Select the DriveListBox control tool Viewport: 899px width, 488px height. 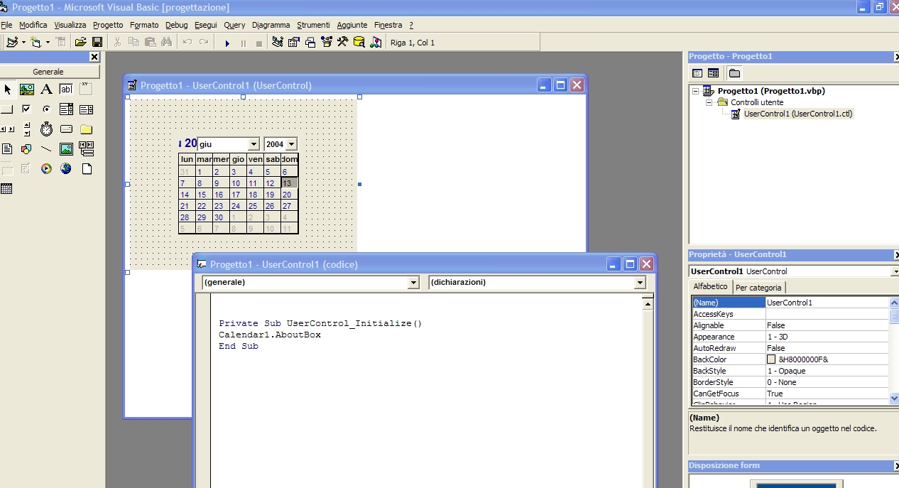pos(66,129)
